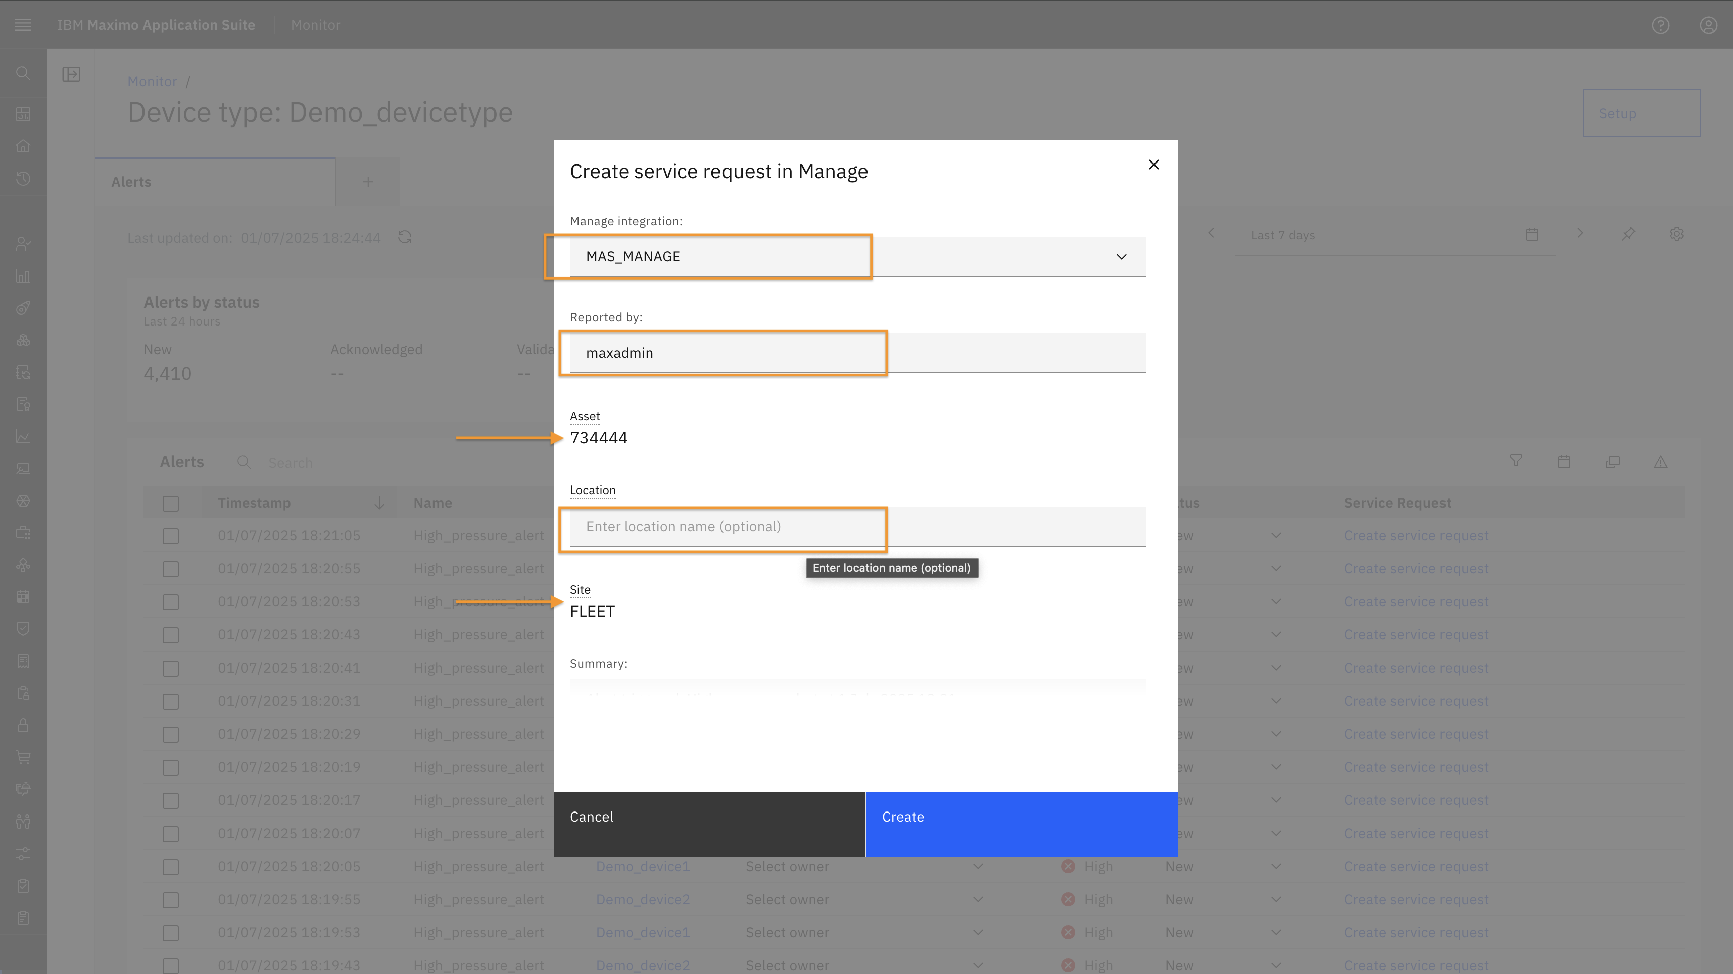The width and height of the screenshot is (1733, 974).
Task: Expand status dropdown for 18:20:55 alert
Action: [x=1276, y=568]
